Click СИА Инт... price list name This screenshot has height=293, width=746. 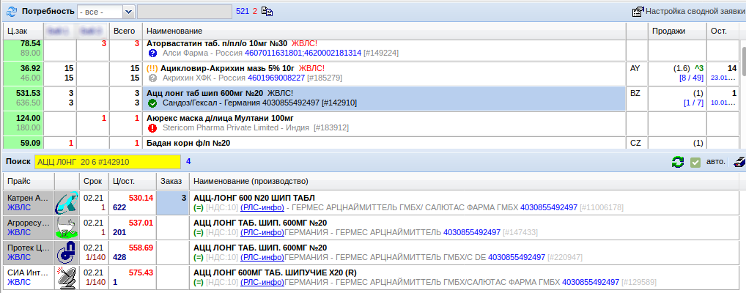point(28,272)
